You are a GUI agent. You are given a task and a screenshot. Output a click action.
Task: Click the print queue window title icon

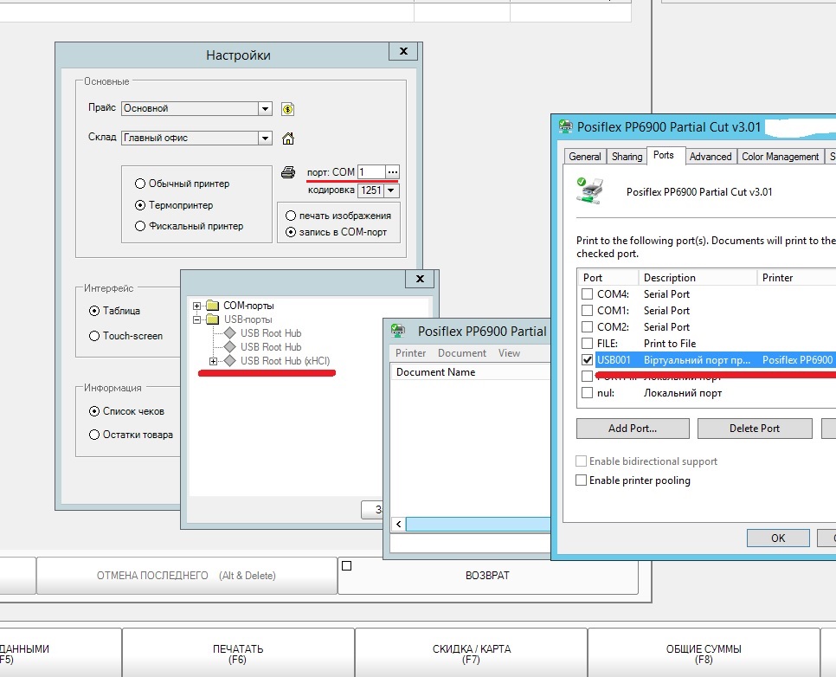coord(398,331)
